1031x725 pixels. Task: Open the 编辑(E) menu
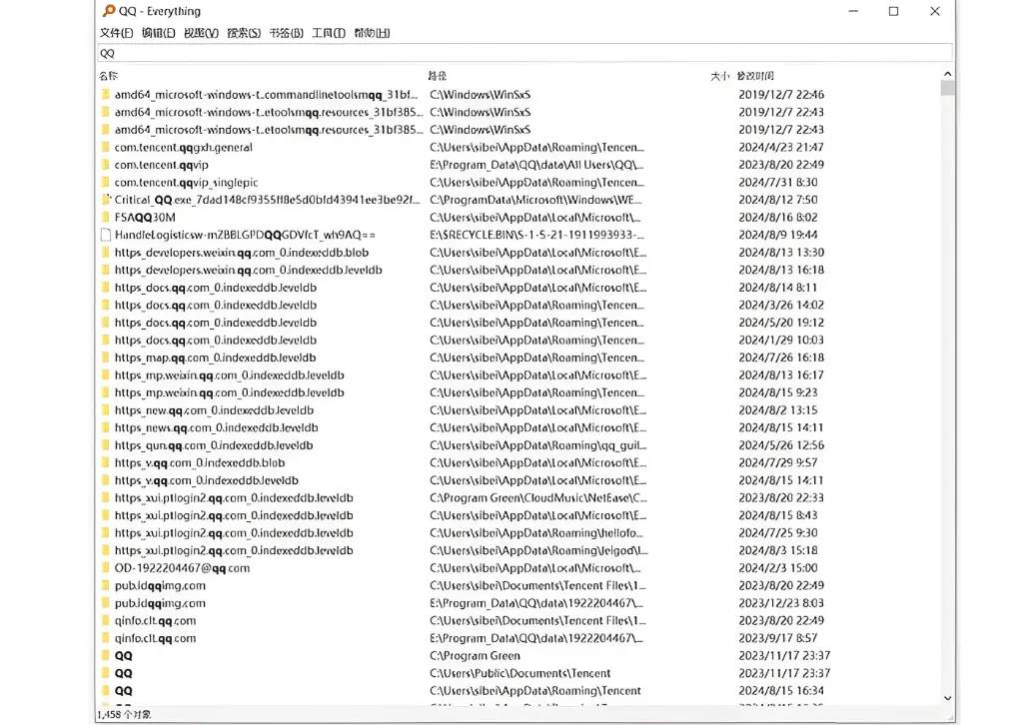(x=159, y=33)
